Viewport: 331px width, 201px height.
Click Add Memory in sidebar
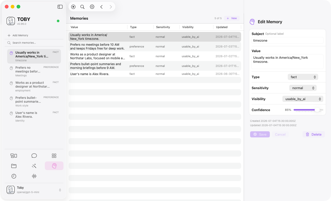click(18, 36)
